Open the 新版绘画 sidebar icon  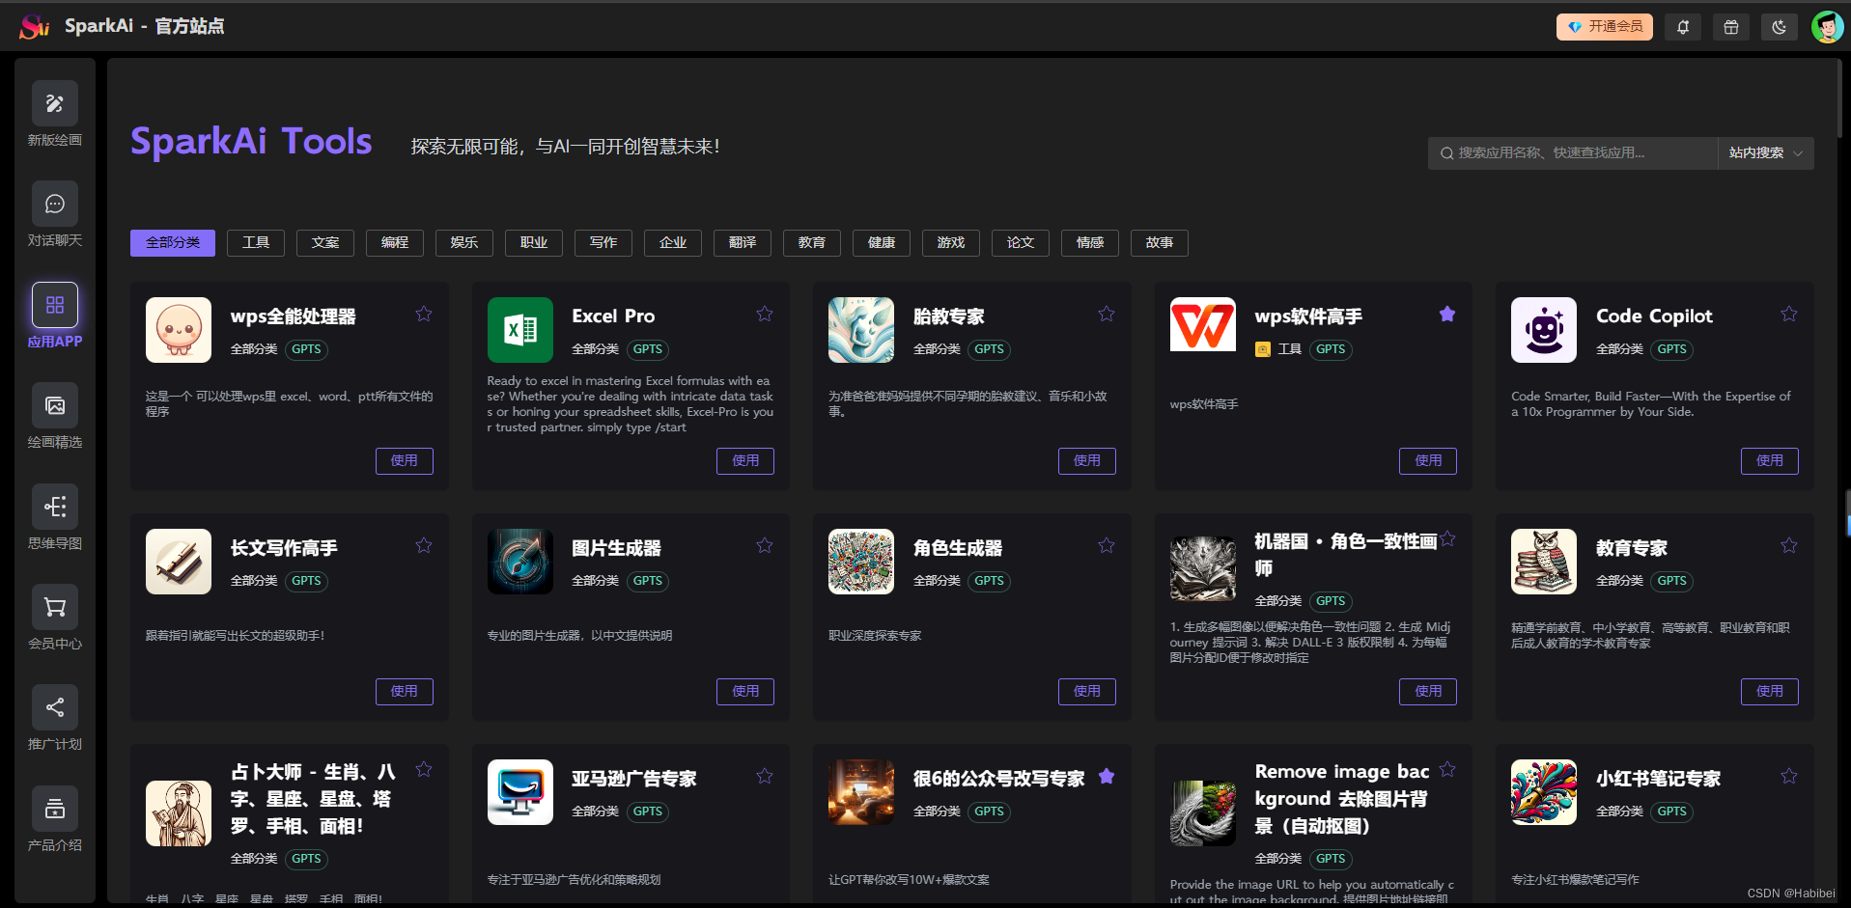click(55, 103)
